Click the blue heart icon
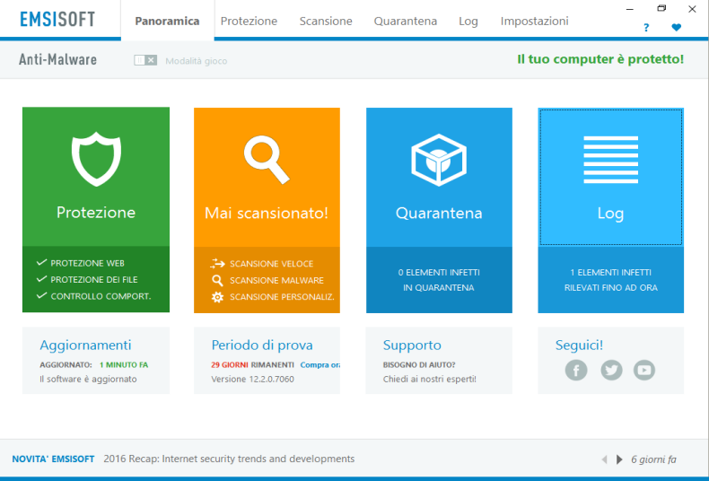This screenshot has width=709, height=481. click(676, 28)
